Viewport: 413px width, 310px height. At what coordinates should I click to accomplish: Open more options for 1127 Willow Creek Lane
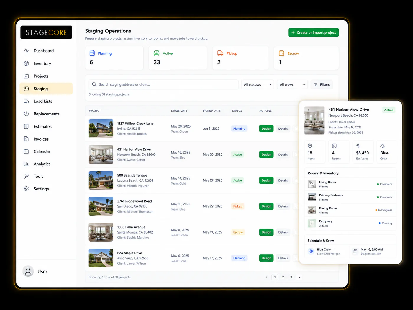(296, 129)
